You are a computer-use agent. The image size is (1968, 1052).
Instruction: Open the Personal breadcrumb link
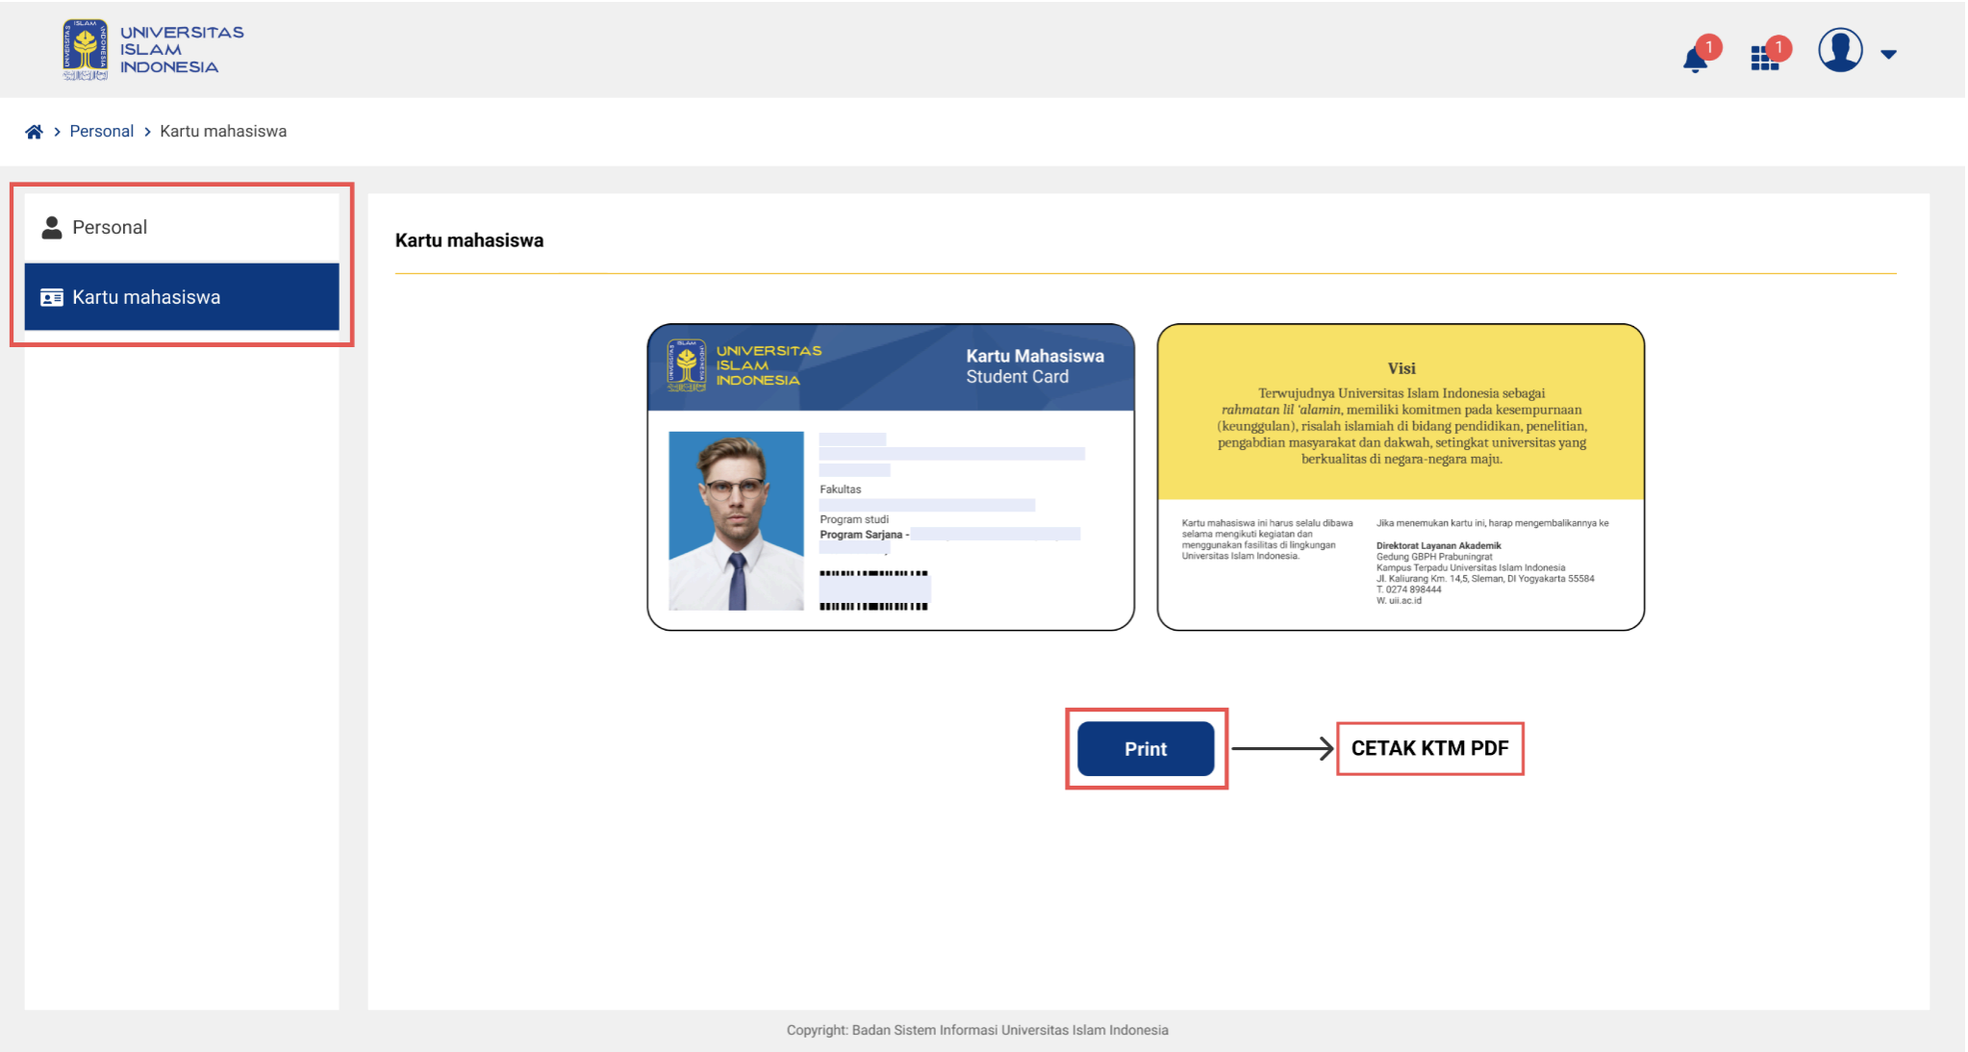tap(101, 132)
